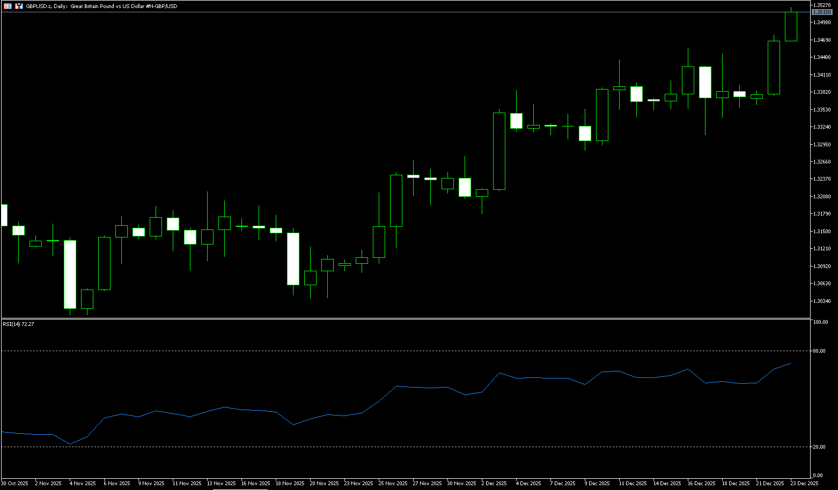This screenshot has width=838, height=490.
Task: Click the blue RSI line's right end
Action: [790, 363]
